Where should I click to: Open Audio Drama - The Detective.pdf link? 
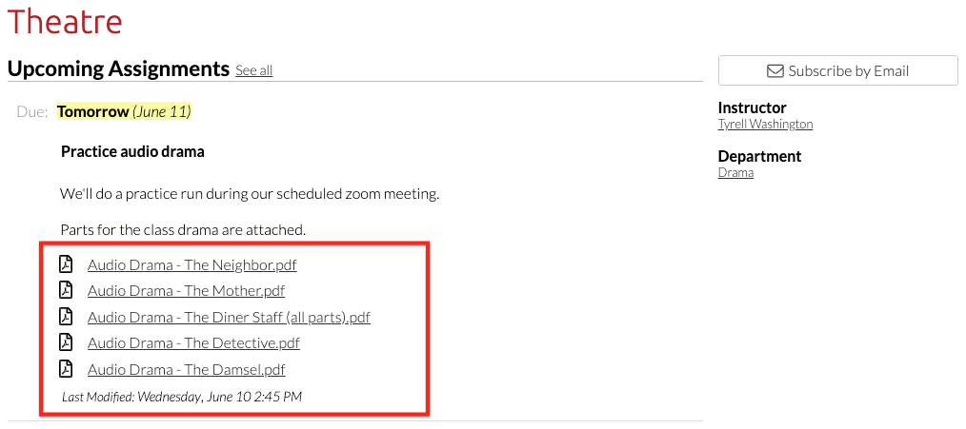pyautogui.click(x=193, y=343)
